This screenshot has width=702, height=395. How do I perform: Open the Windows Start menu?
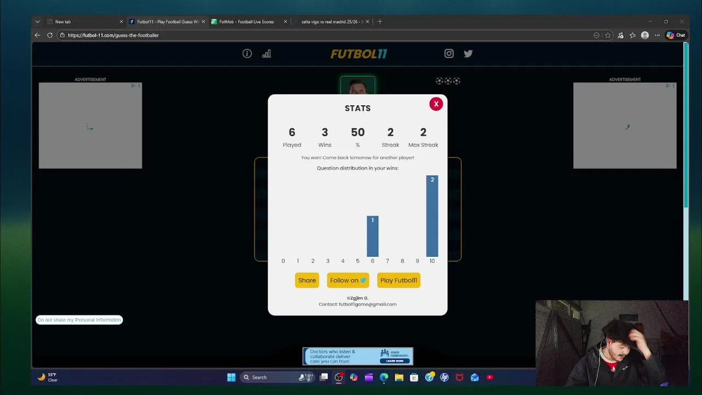point(231,377)
